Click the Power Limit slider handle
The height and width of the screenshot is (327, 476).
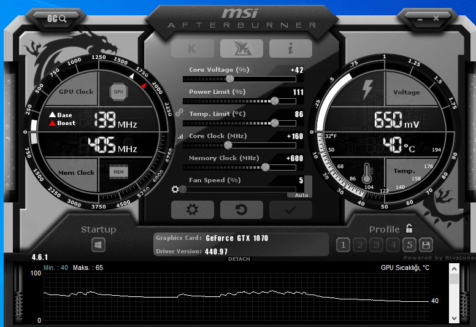coord(275,101)
